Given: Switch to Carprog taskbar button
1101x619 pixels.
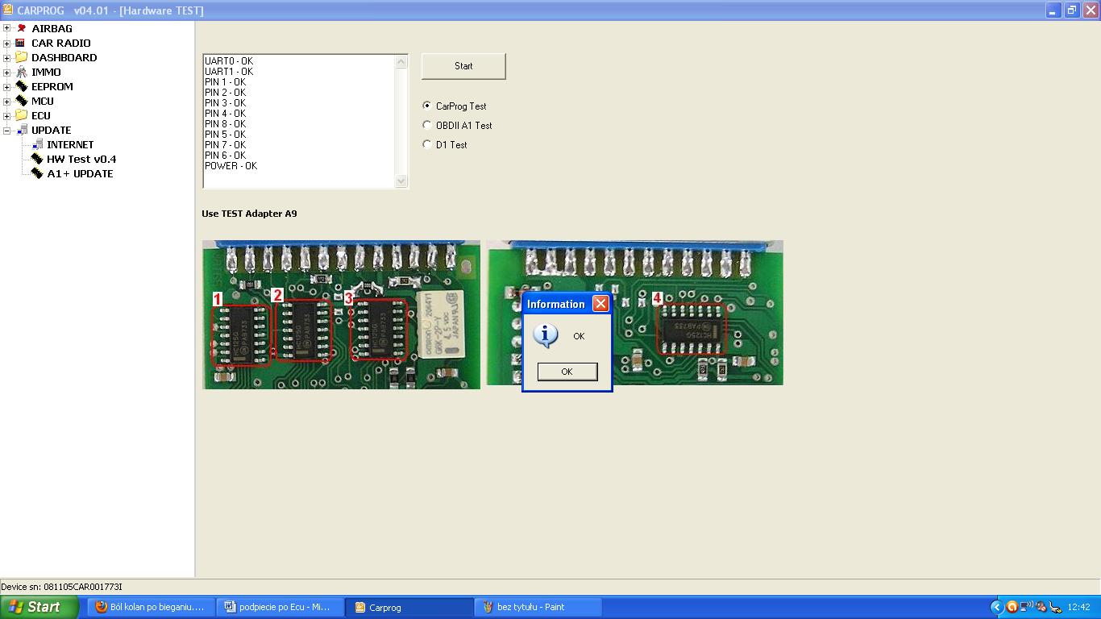Looking at the screenshot, I should point(409,607).
